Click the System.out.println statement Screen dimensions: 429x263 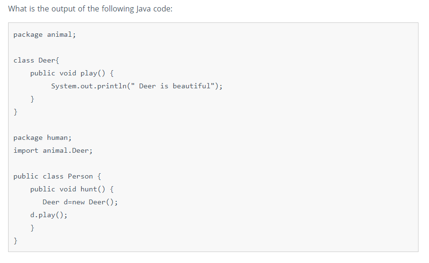pyautogui.click(x=137, y=86)
